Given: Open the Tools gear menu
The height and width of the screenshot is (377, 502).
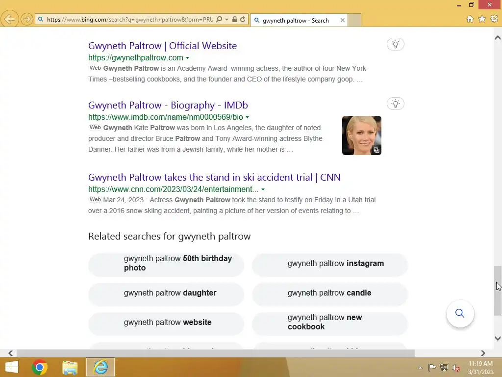Looking at the screenshot, I should [x=494, y=19].
